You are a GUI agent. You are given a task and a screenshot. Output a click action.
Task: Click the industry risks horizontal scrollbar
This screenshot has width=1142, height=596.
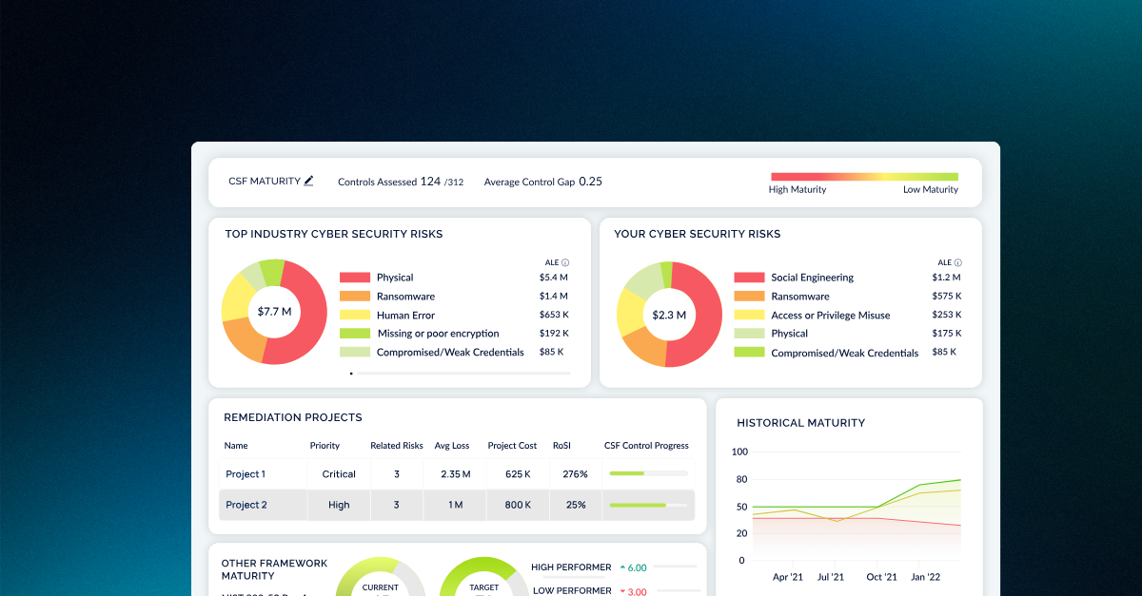461,374
